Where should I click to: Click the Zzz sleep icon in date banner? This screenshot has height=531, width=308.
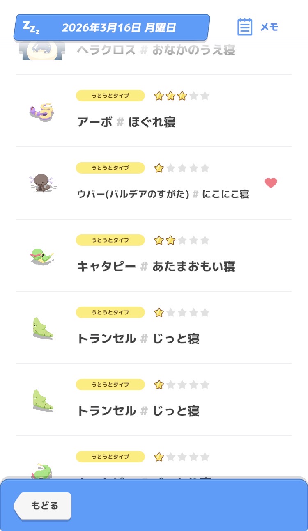pos(31,27)
